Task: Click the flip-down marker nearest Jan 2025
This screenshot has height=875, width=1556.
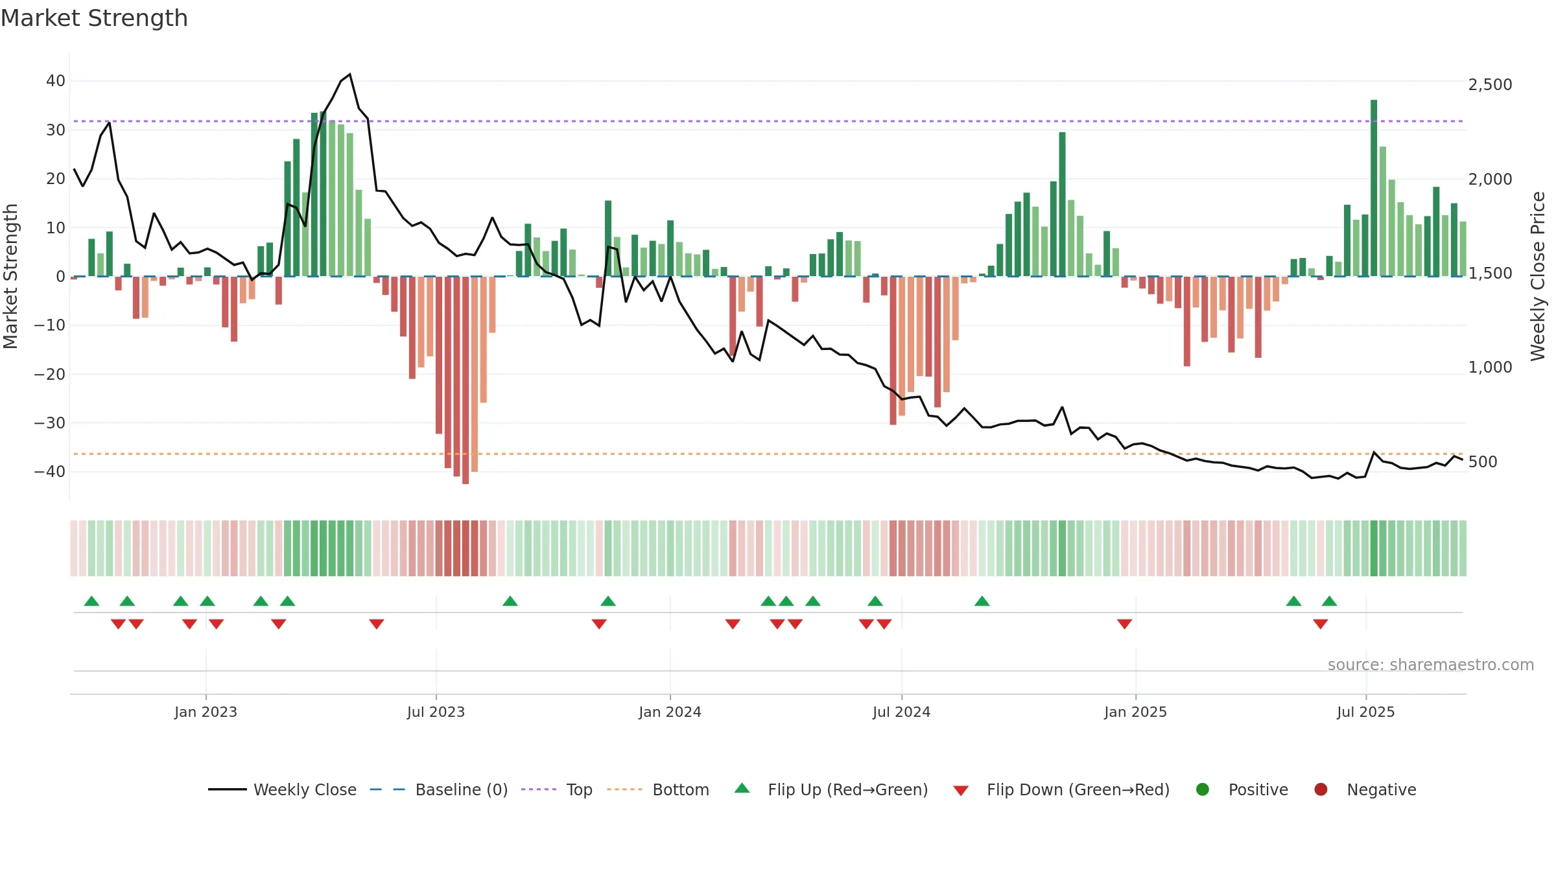Action: 1125,624
